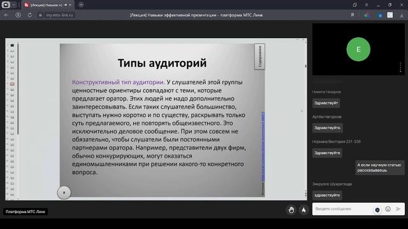This screenshot has height=229, width=408.
Task: Click purple text Конструктивный тип аудитории
Action: [119, 82]
